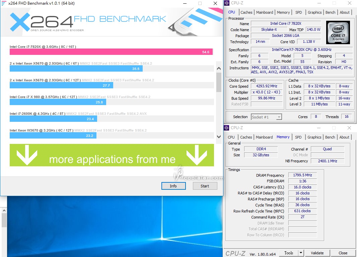The height and width of the screenshot is (257, 357).
Task: Close the lower CPU-Z Memory window
Action: [x=349, y=128]
